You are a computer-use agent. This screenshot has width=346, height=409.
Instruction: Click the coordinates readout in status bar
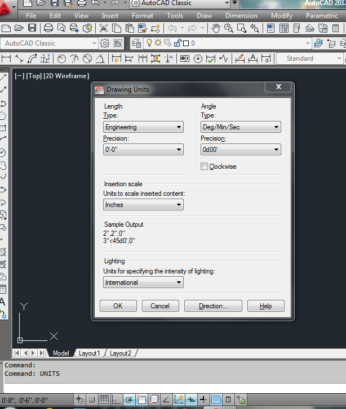pos(25,400)
